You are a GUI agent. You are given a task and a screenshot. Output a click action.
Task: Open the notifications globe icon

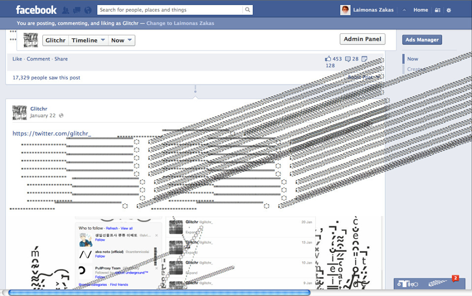(x=88, y=10)
